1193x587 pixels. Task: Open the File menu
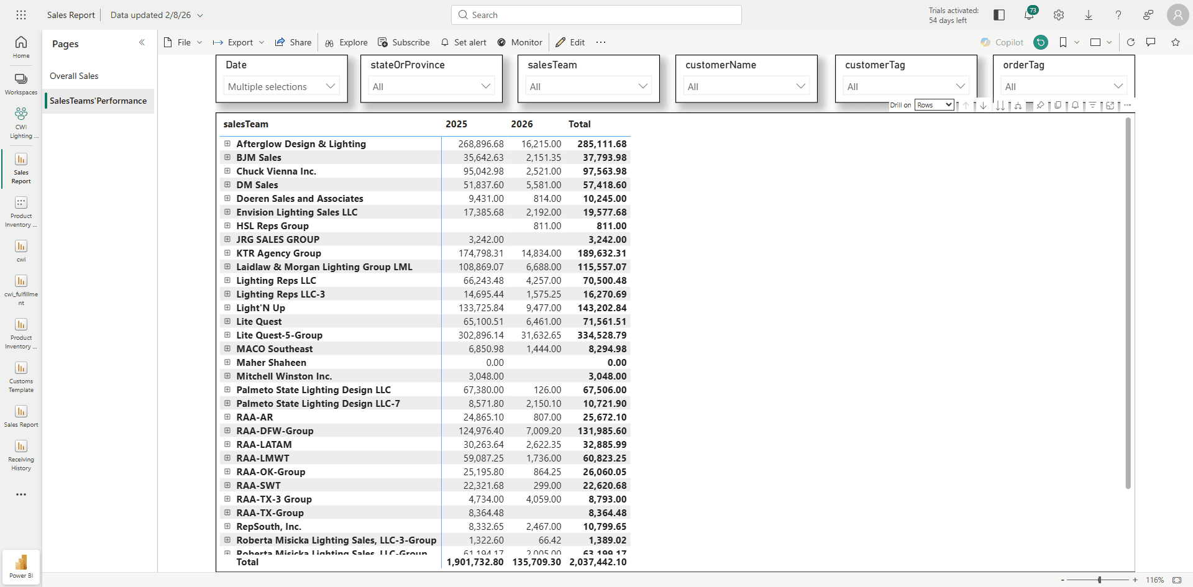[183, 42]
